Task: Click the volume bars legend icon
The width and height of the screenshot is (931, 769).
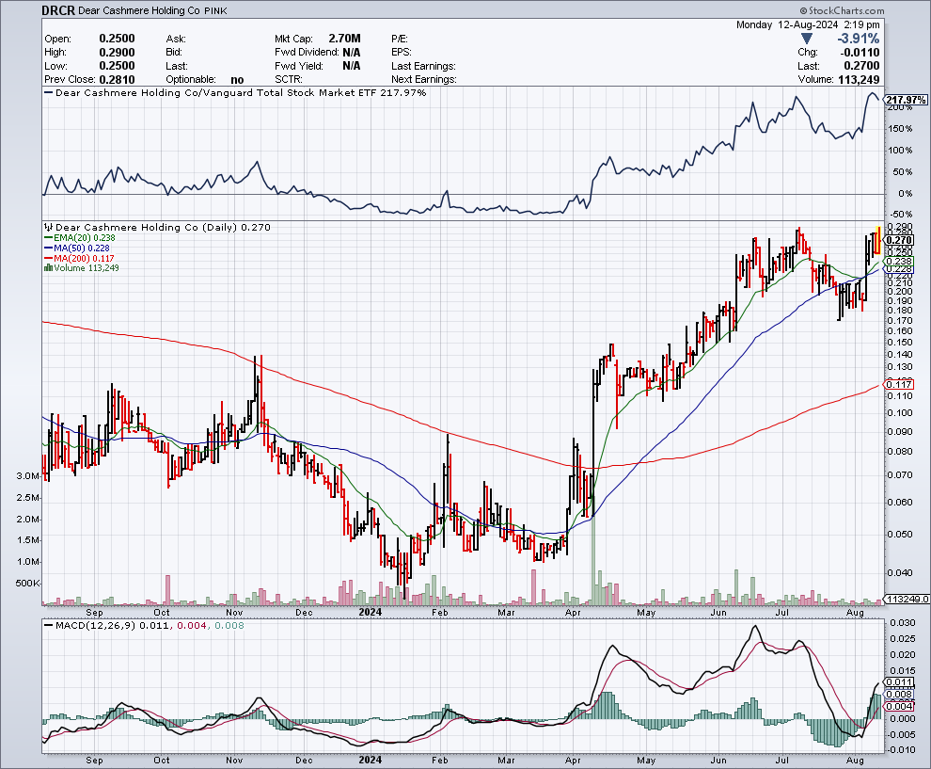Action: click(48, 268)
